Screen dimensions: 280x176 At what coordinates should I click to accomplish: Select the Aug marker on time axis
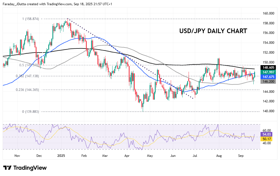(x=219, y=155)
